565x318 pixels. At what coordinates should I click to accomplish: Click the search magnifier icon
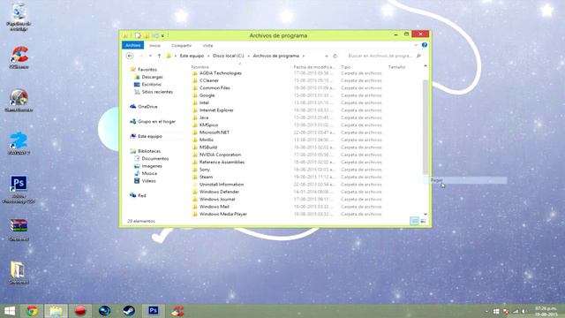tap(418, 56)
